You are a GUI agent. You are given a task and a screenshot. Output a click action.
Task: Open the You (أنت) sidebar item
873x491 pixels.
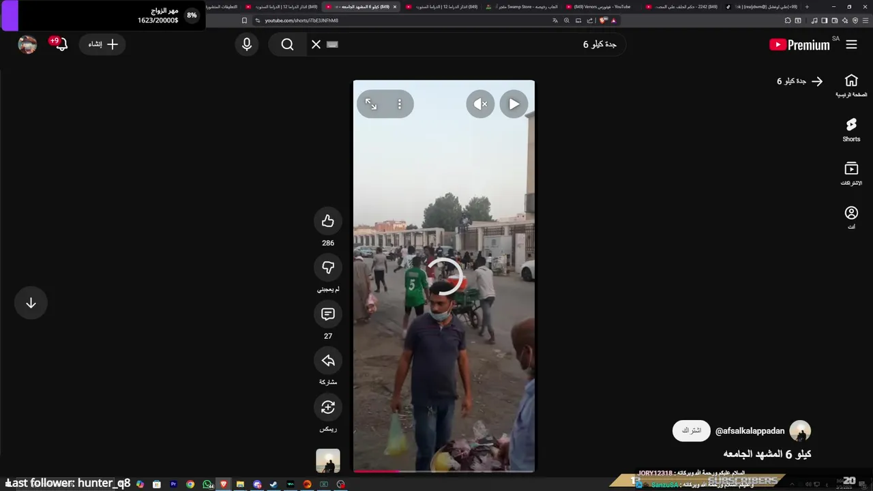click(851, 218)
